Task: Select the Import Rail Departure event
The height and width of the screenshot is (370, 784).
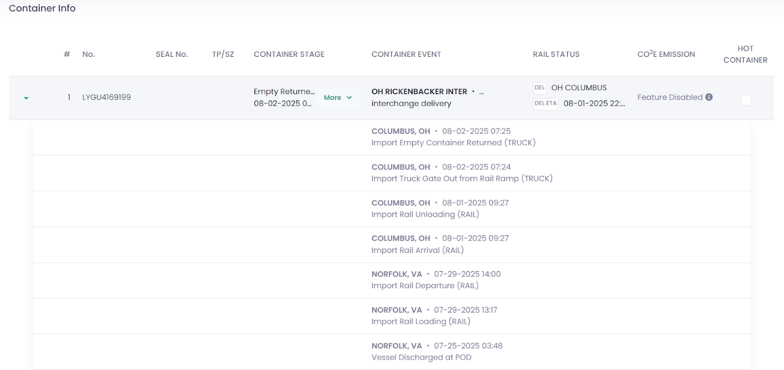Action: [425, 286]
